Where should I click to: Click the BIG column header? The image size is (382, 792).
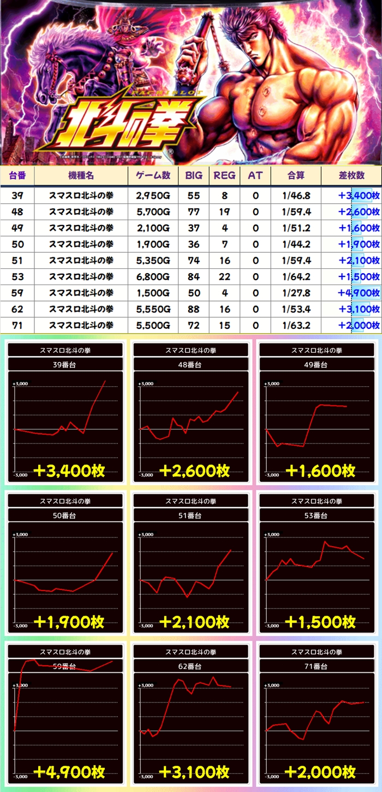click(194, 175)
